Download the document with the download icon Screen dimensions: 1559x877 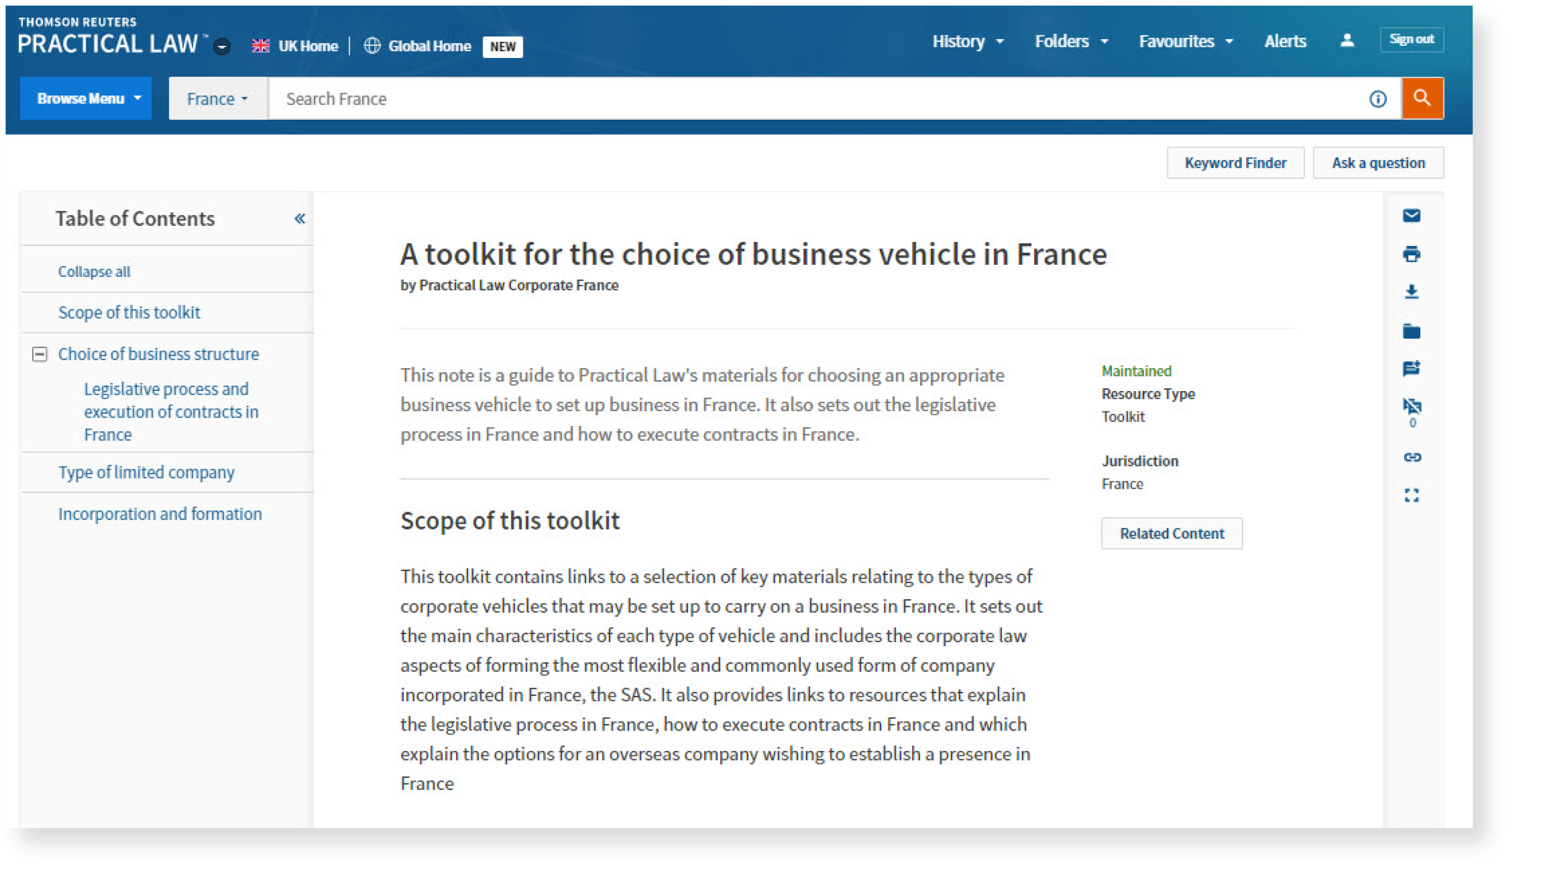(1411, 292)
